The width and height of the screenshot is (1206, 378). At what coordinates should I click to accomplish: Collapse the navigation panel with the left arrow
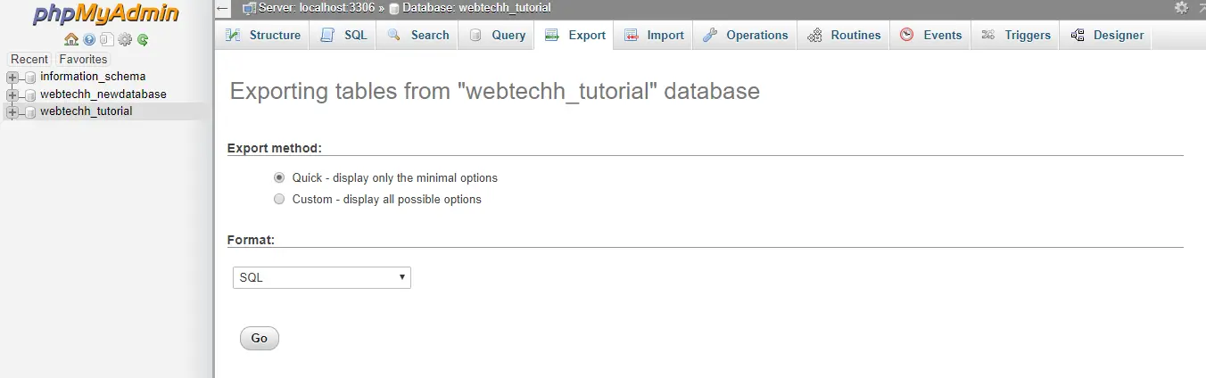223,8
